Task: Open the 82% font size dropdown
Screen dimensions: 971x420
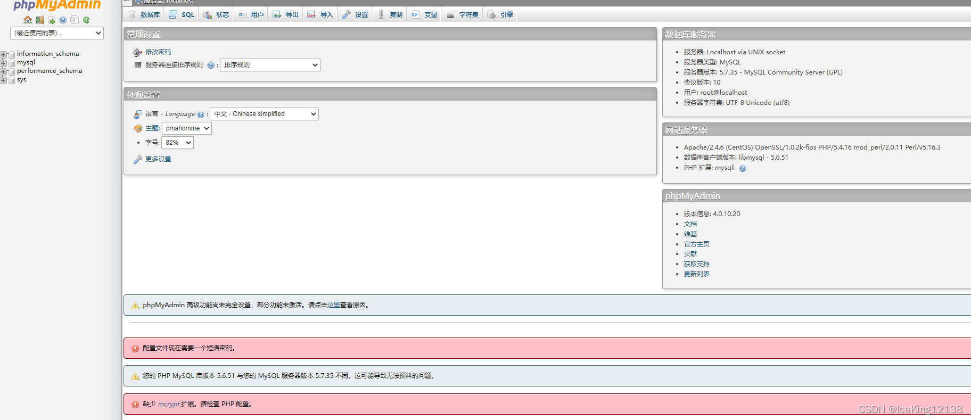Action: coord(177,143)
